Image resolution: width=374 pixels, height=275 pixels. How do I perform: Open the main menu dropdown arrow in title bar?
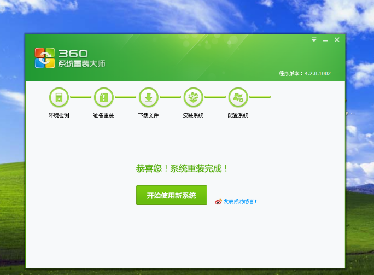coord(314,39)
